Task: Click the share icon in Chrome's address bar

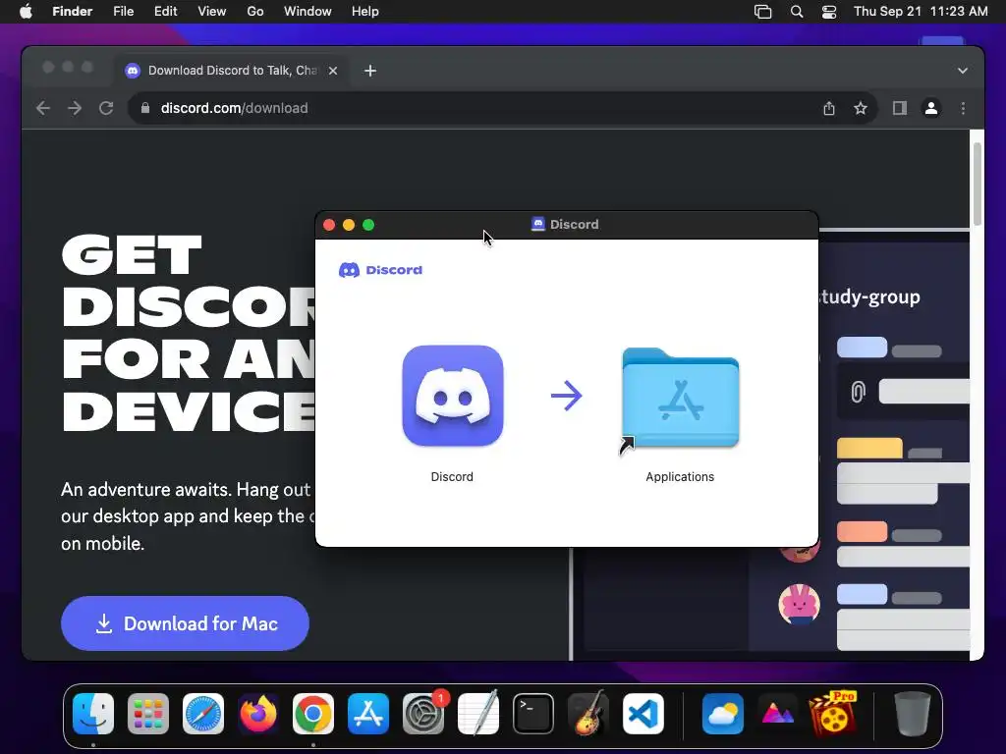Action: (x=829, y=108)
